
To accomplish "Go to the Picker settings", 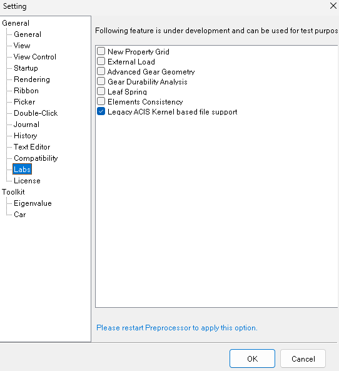I will pyautogui.click(x=24, y=102).
